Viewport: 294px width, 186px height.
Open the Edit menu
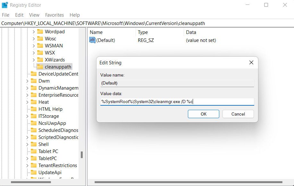(19, 15)
